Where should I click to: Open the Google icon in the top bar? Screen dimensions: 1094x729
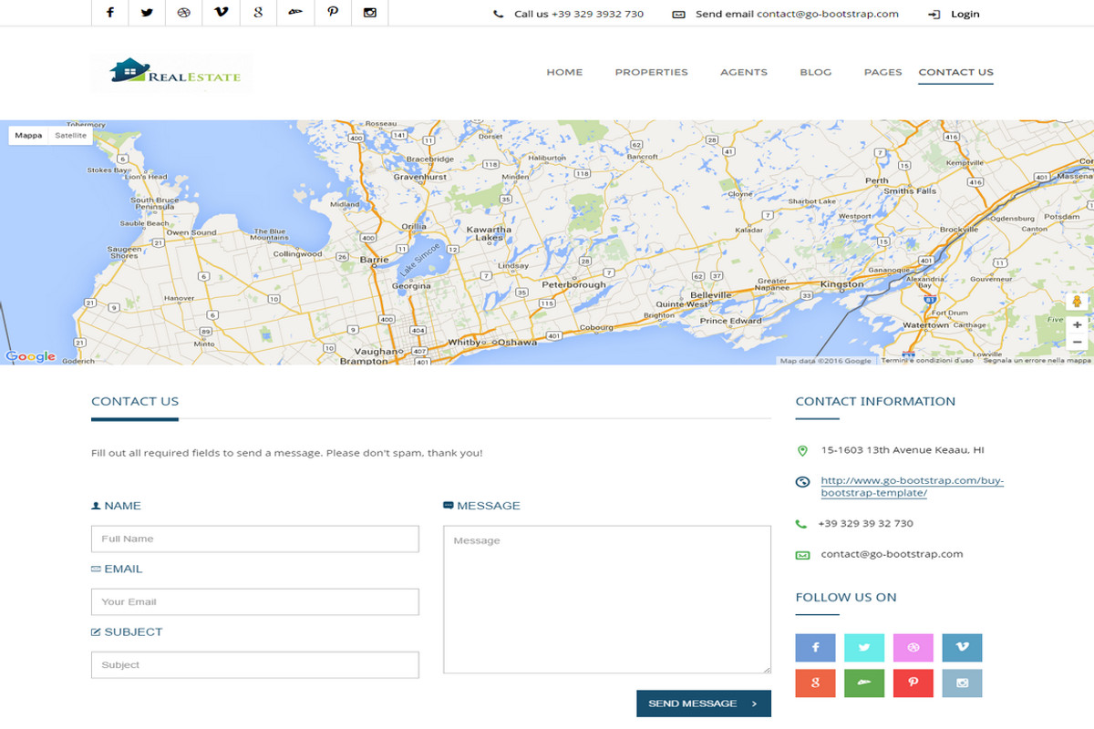point(258,13)
